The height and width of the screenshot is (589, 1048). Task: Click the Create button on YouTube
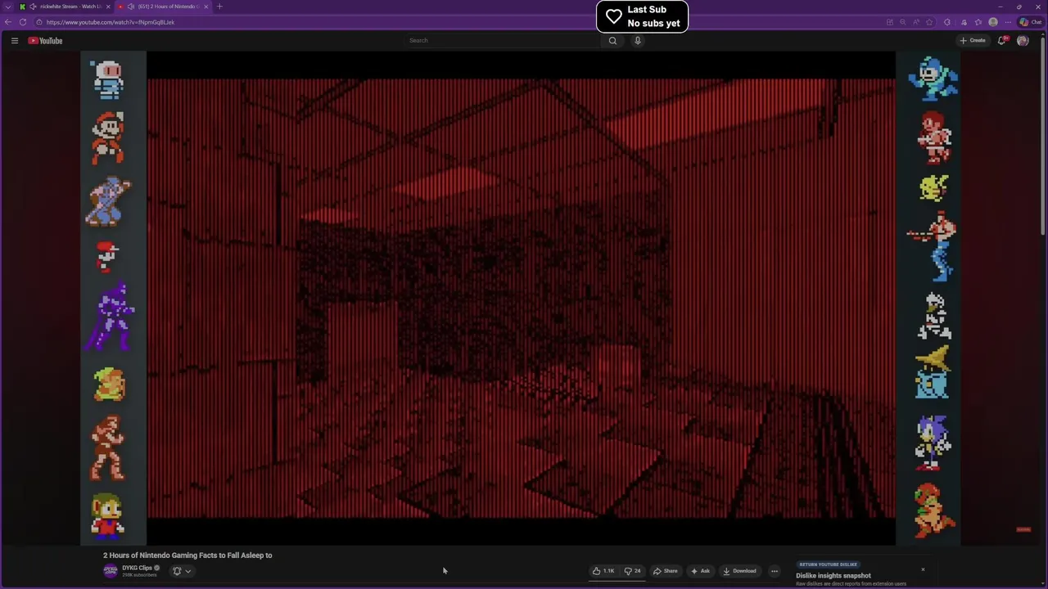(x=973, y=40)
